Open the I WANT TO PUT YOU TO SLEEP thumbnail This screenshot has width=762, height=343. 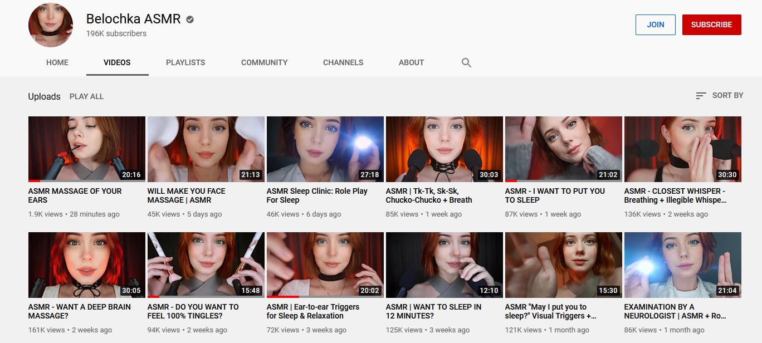pos(564,149)
